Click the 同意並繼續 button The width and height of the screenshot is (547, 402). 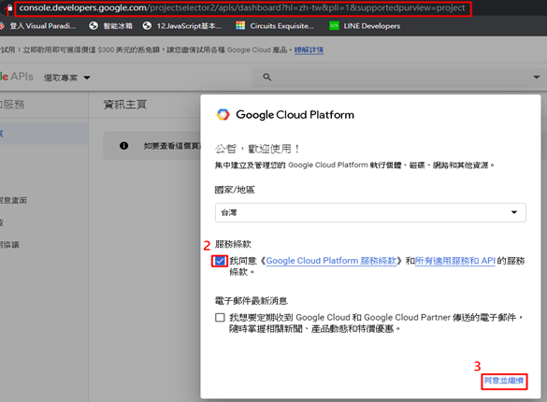[504, 380]
